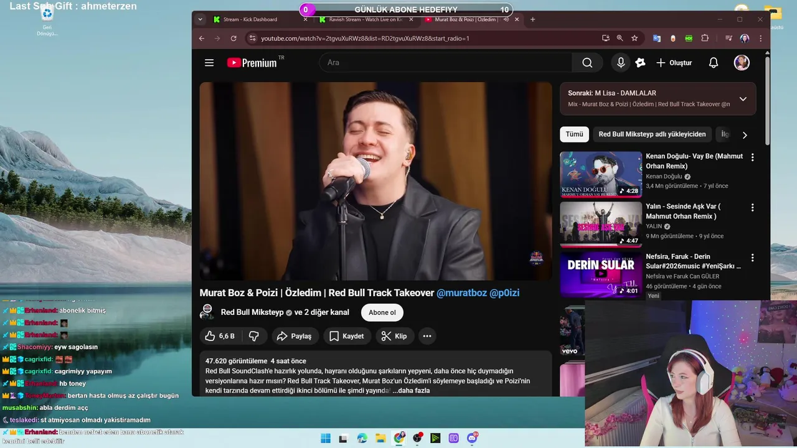
Task: Open Kenan Doğulu Vay Be thumbnail
Action: [601, 174]
